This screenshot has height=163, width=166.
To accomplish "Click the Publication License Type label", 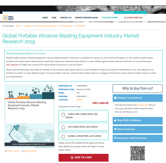I will click(x=69, y=107).
